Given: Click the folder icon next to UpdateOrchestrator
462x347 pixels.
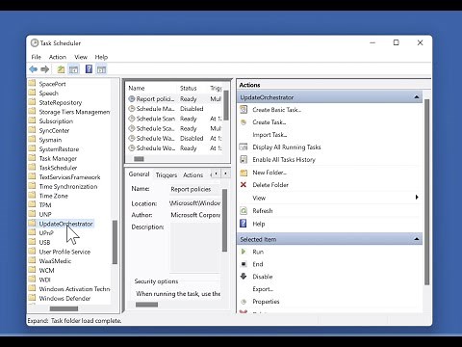Looking at the screenshot, I should pos(32,224).
